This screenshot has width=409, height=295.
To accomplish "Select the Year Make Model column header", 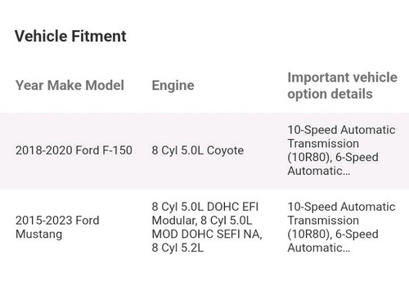I will point(70,85).
